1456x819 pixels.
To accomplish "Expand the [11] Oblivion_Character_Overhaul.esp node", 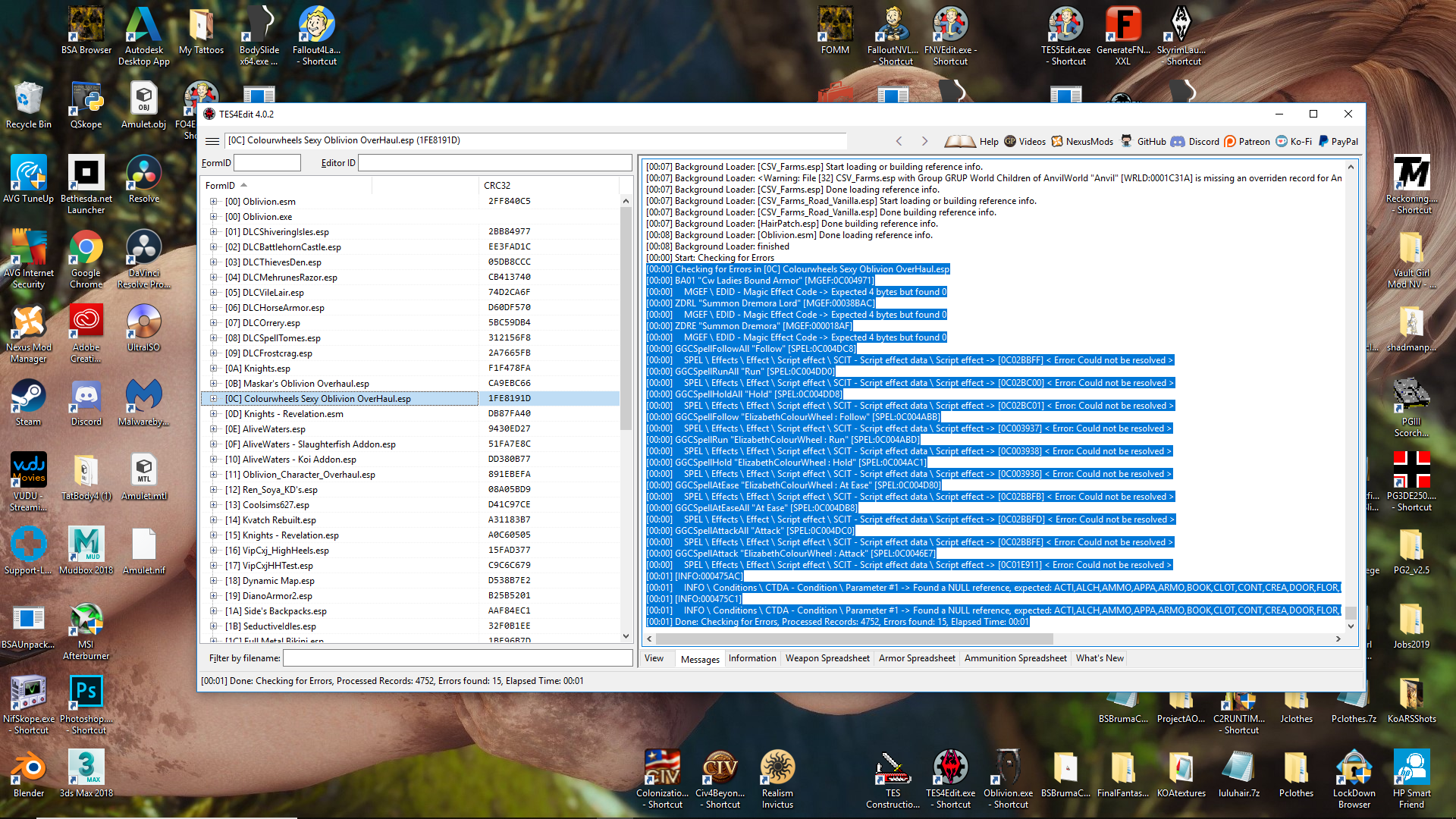I will 213,475.
